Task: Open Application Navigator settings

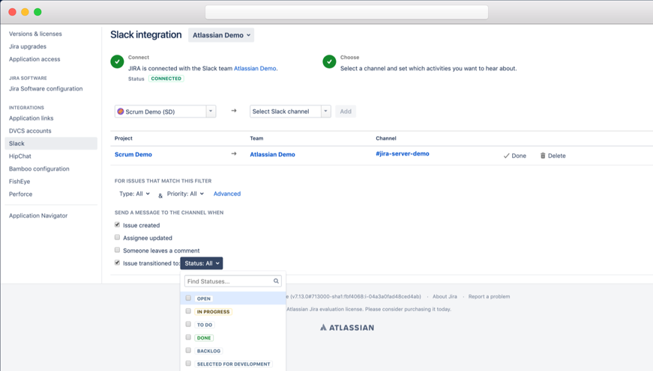Action: pyautogui.click(x=38, y=215)
